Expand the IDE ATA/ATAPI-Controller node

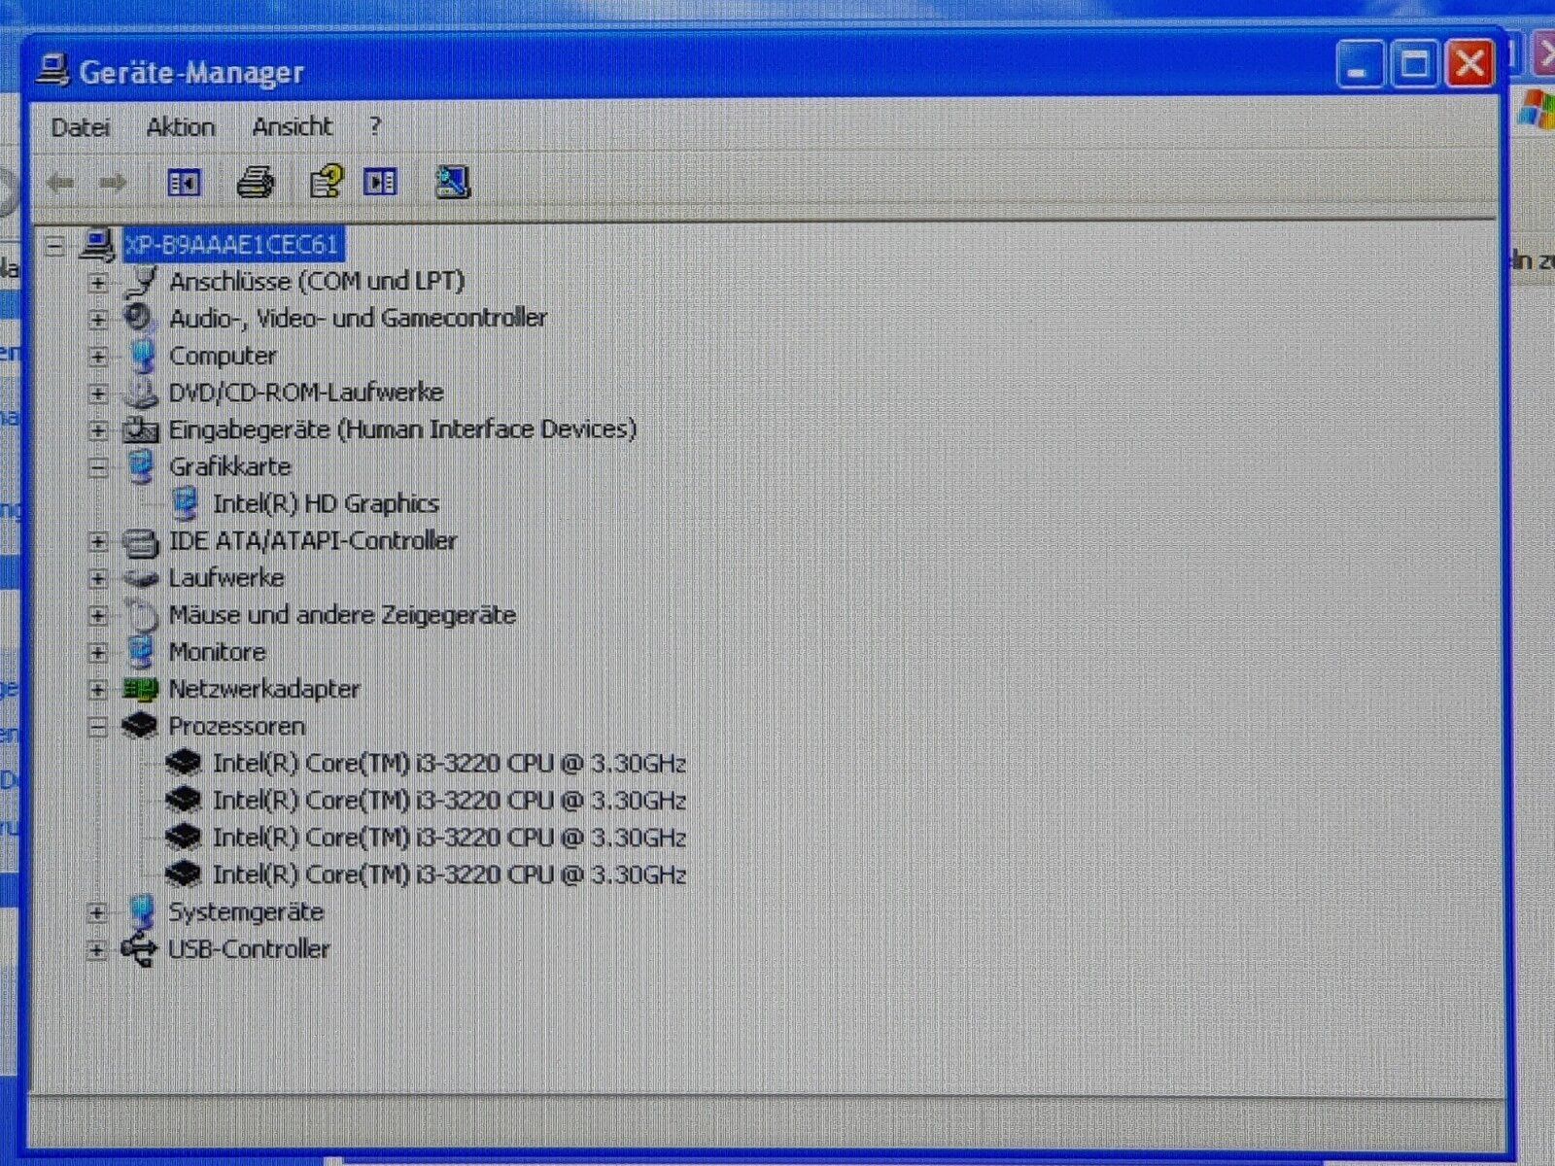[x=97, y=542]
